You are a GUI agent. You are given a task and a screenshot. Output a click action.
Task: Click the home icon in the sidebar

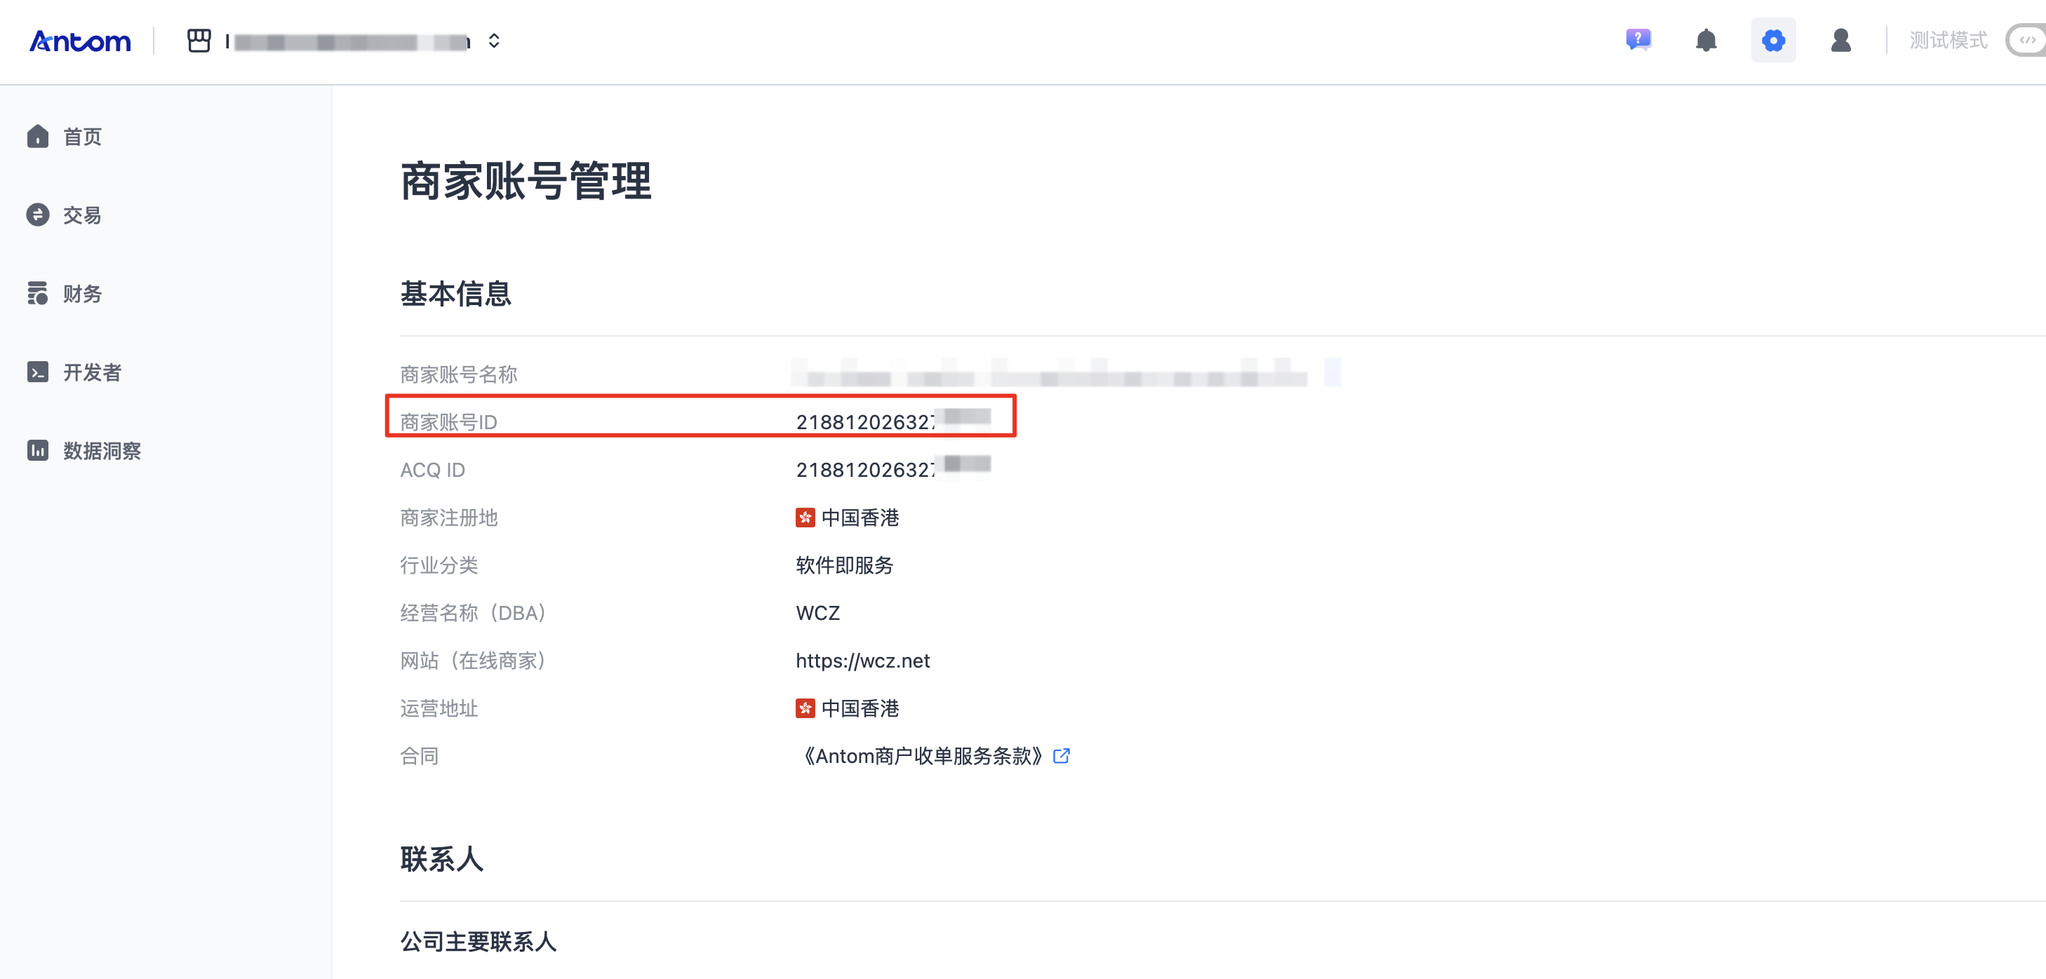[37, 137]
